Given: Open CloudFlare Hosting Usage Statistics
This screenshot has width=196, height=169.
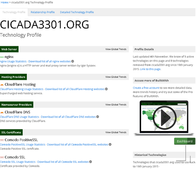Looking at the screenshot, I should (x=22, y=89).
